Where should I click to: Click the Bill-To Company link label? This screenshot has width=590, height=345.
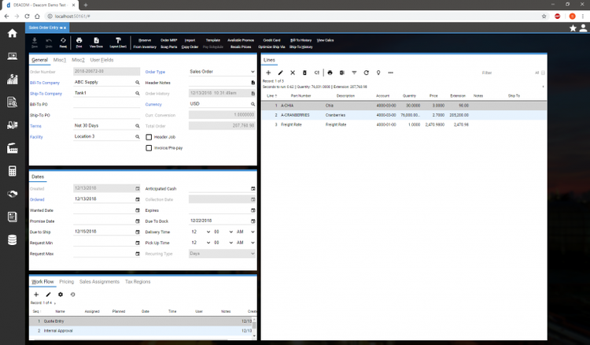click(x=45, y=83)
